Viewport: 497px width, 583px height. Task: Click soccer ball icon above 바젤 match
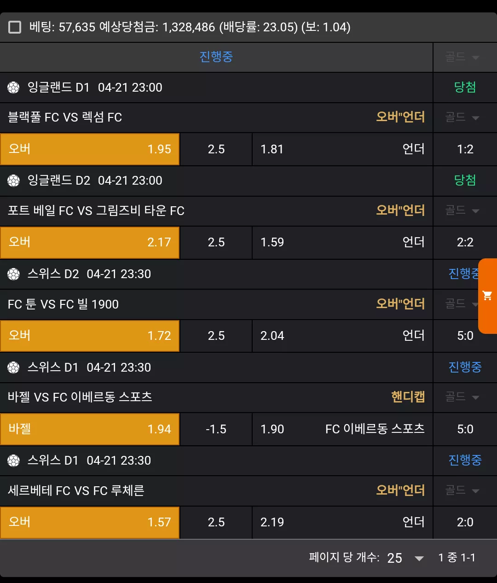coord(14,367)
